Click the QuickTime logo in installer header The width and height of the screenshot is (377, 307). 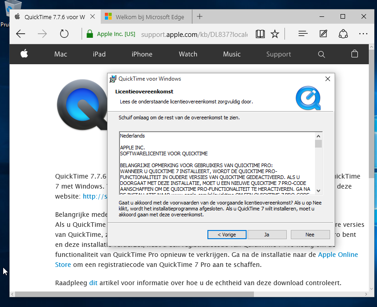[x=308, y=98]
